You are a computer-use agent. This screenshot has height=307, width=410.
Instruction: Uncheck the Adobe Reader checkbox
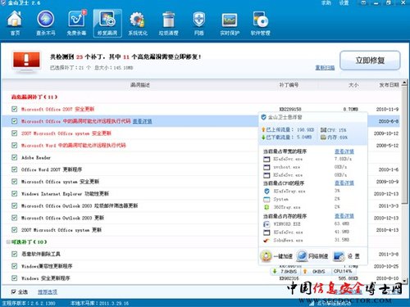(x=14, y=157)
